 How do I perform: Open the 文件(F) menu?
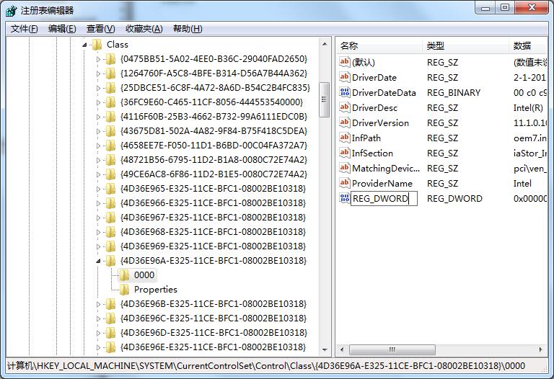coord(25,29)
